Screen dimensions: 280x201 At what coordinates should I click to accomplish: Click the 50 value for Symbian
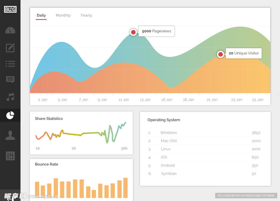(x=254, y=174)
